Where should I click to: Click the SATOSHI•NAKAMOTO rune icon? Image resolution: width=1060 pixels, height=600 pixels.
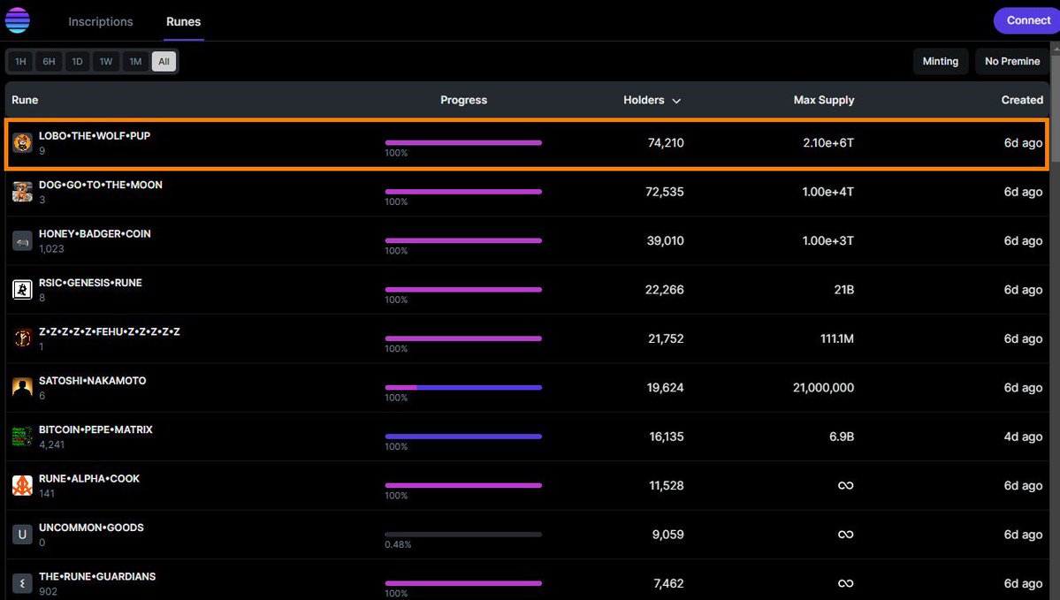(22, 387)
